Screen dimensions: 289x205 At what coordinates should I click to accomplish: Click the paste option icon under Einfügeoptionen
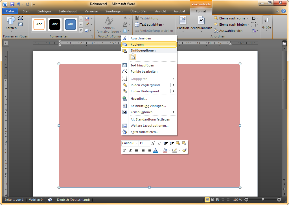coord(133,57)
